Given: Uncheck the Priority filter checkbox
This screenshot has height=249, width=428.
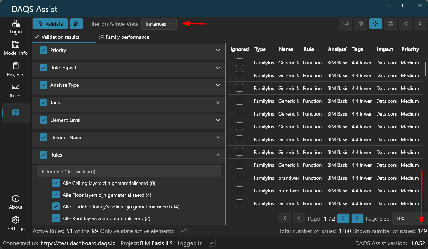Looking at the screenshot, I should [43, 51].
